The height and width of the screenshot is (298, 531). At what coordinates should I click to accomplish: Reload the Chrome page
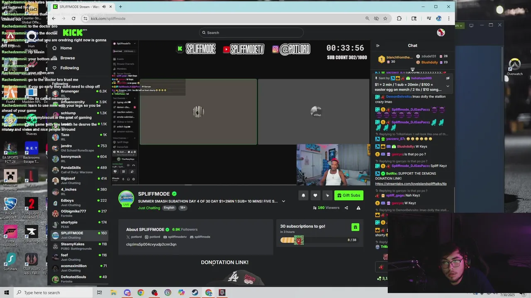pos(73,18)
